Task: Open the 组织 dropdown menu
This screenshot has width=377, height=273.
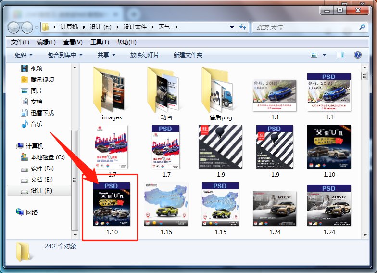Action: pyautogui.click(x=24, y=55)
